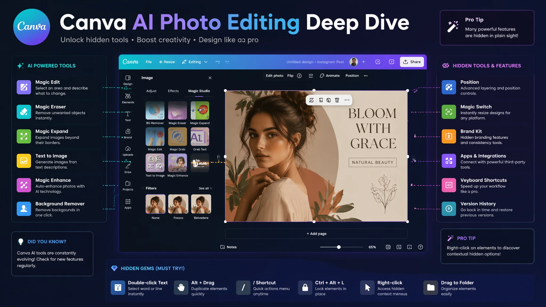Screen dimensions: 546x307
Task: Apply the None filter
Action: coord(155,204)
